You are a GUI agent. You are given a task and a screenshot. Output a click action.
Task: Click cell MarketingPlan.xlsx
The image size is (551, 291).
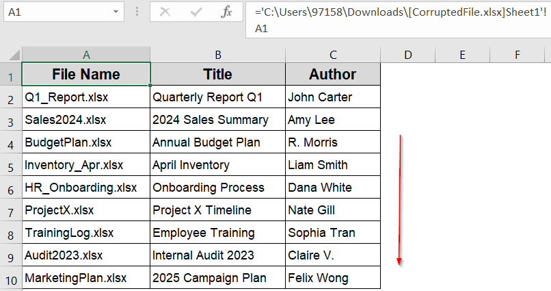86,277
